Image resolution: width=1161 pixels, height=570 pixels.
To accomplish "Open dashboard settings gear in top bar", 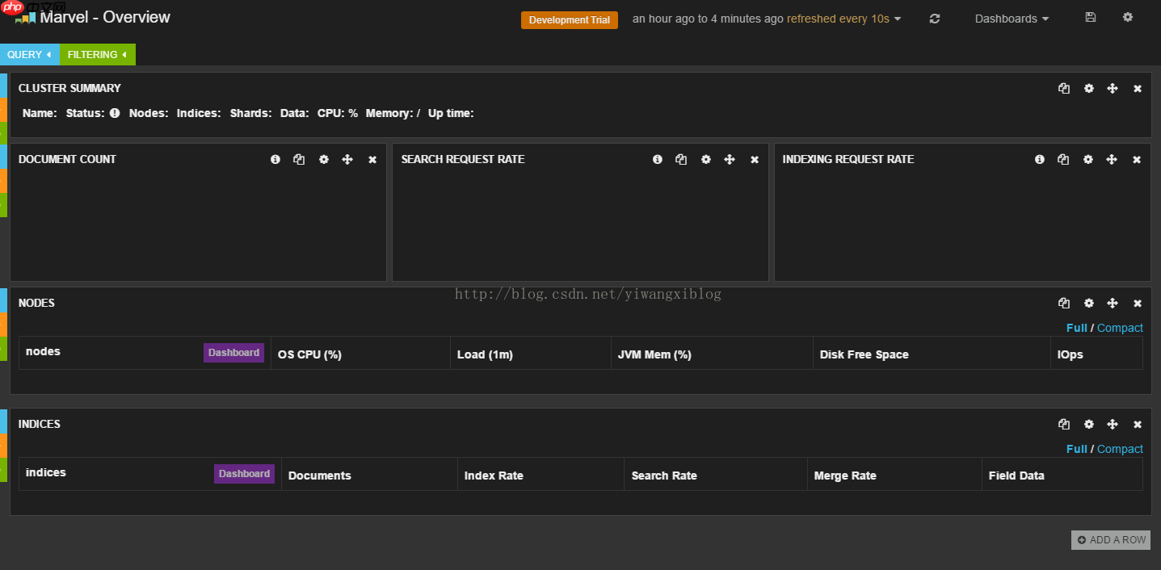I will 1128,17.
